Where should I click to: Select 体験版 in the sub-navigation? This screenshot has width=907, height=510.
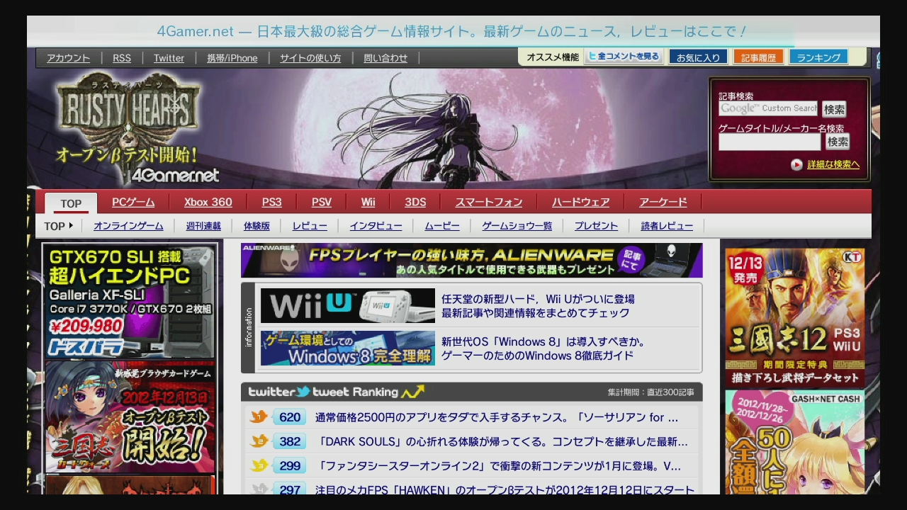pos(257,226)
